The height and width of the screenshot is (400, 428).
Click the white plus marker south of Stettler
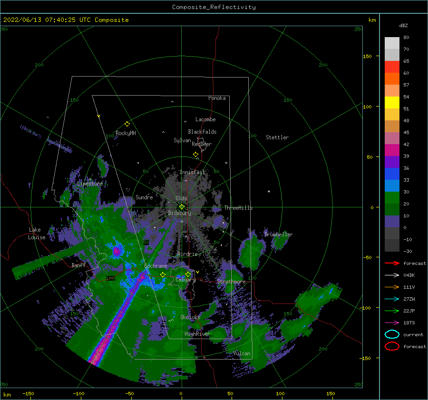[x=269, y=191]
